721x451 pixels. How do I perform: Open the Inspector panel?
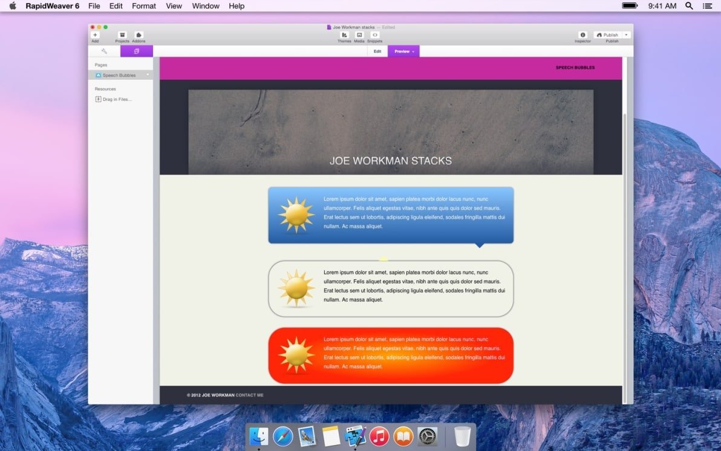(x=582, y=35)
